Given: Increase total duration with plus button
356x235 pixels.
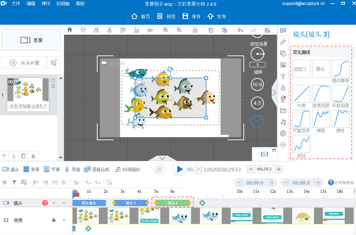Looking at the screenshot, I should point(279,169).
